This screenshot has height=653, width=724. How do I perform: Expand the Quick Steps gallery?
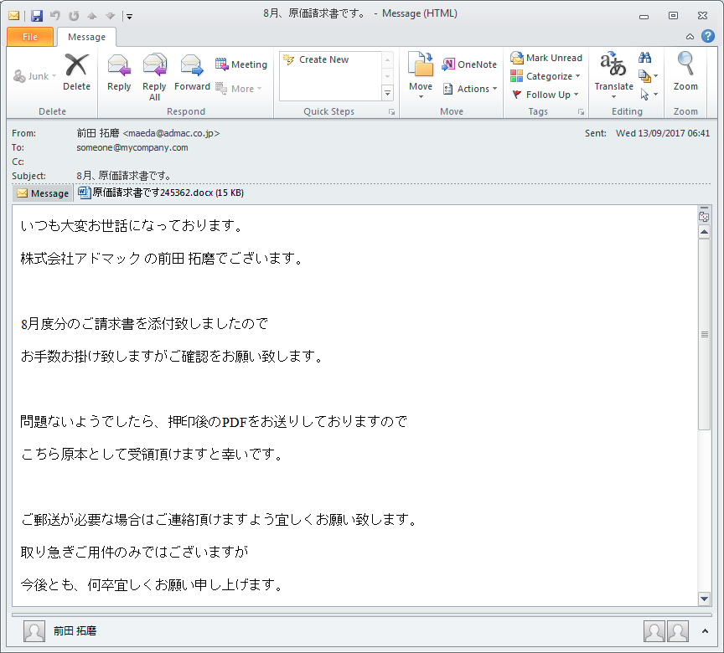387,94
